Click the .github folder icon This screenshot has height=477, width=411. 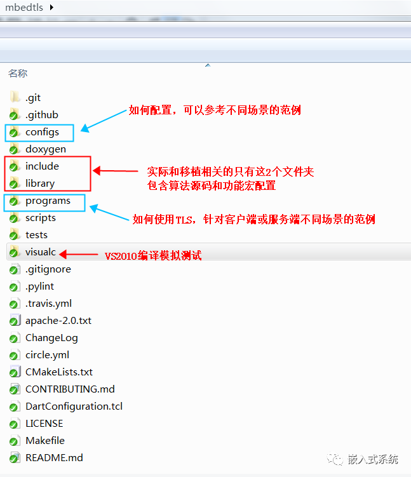coord(15,115)
